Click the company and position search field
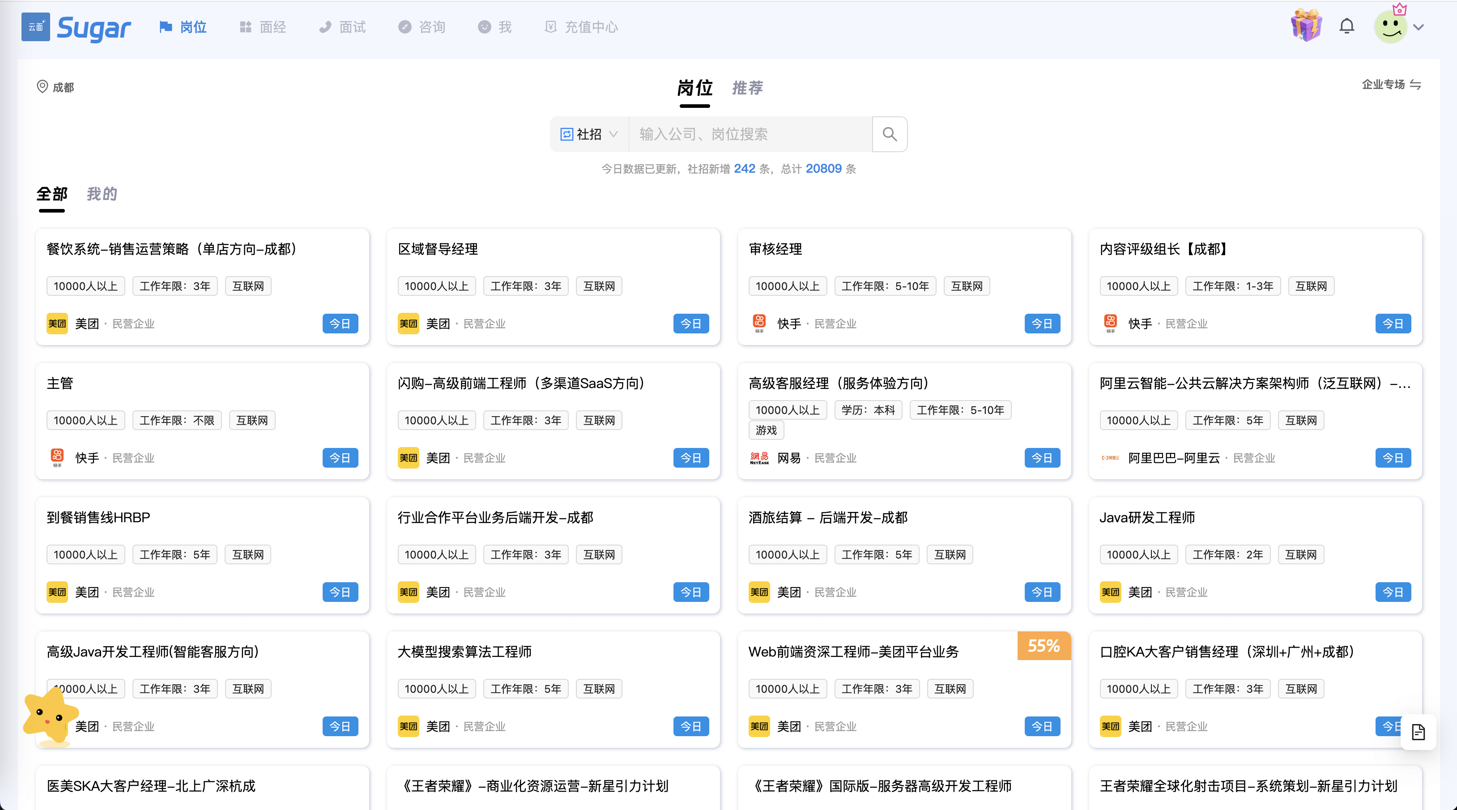Screen dimensions: 1457x810 pyautogui.click(x=750, y=134)
